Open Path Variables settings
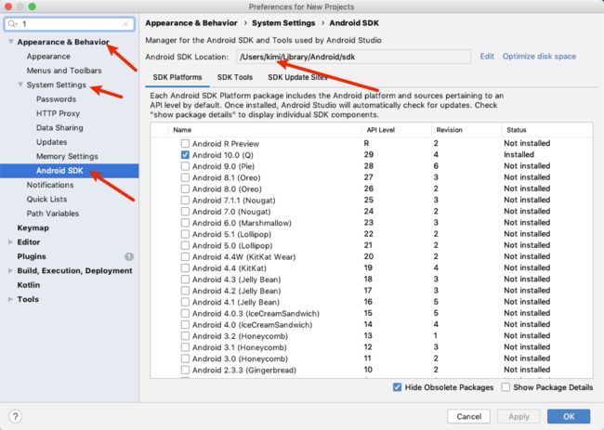The height and width of the screenshot is (430, 604). point(53,214)
